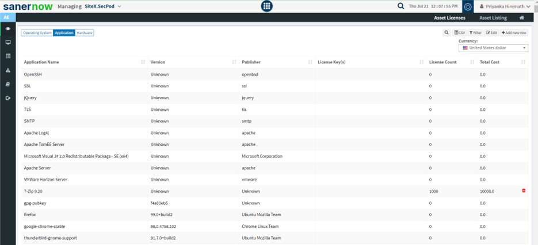Sort by Version column arrows
Viewport: 538px width, 245px height.
pos(234,62)
